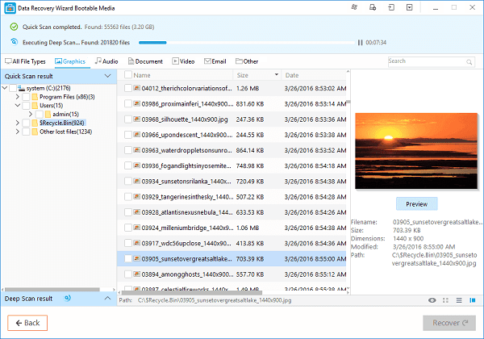Image resolution: width=484 pixels, height=339 pixels.
Task: Check the box for 03968_silhouette file
Action: pos(127,119)
